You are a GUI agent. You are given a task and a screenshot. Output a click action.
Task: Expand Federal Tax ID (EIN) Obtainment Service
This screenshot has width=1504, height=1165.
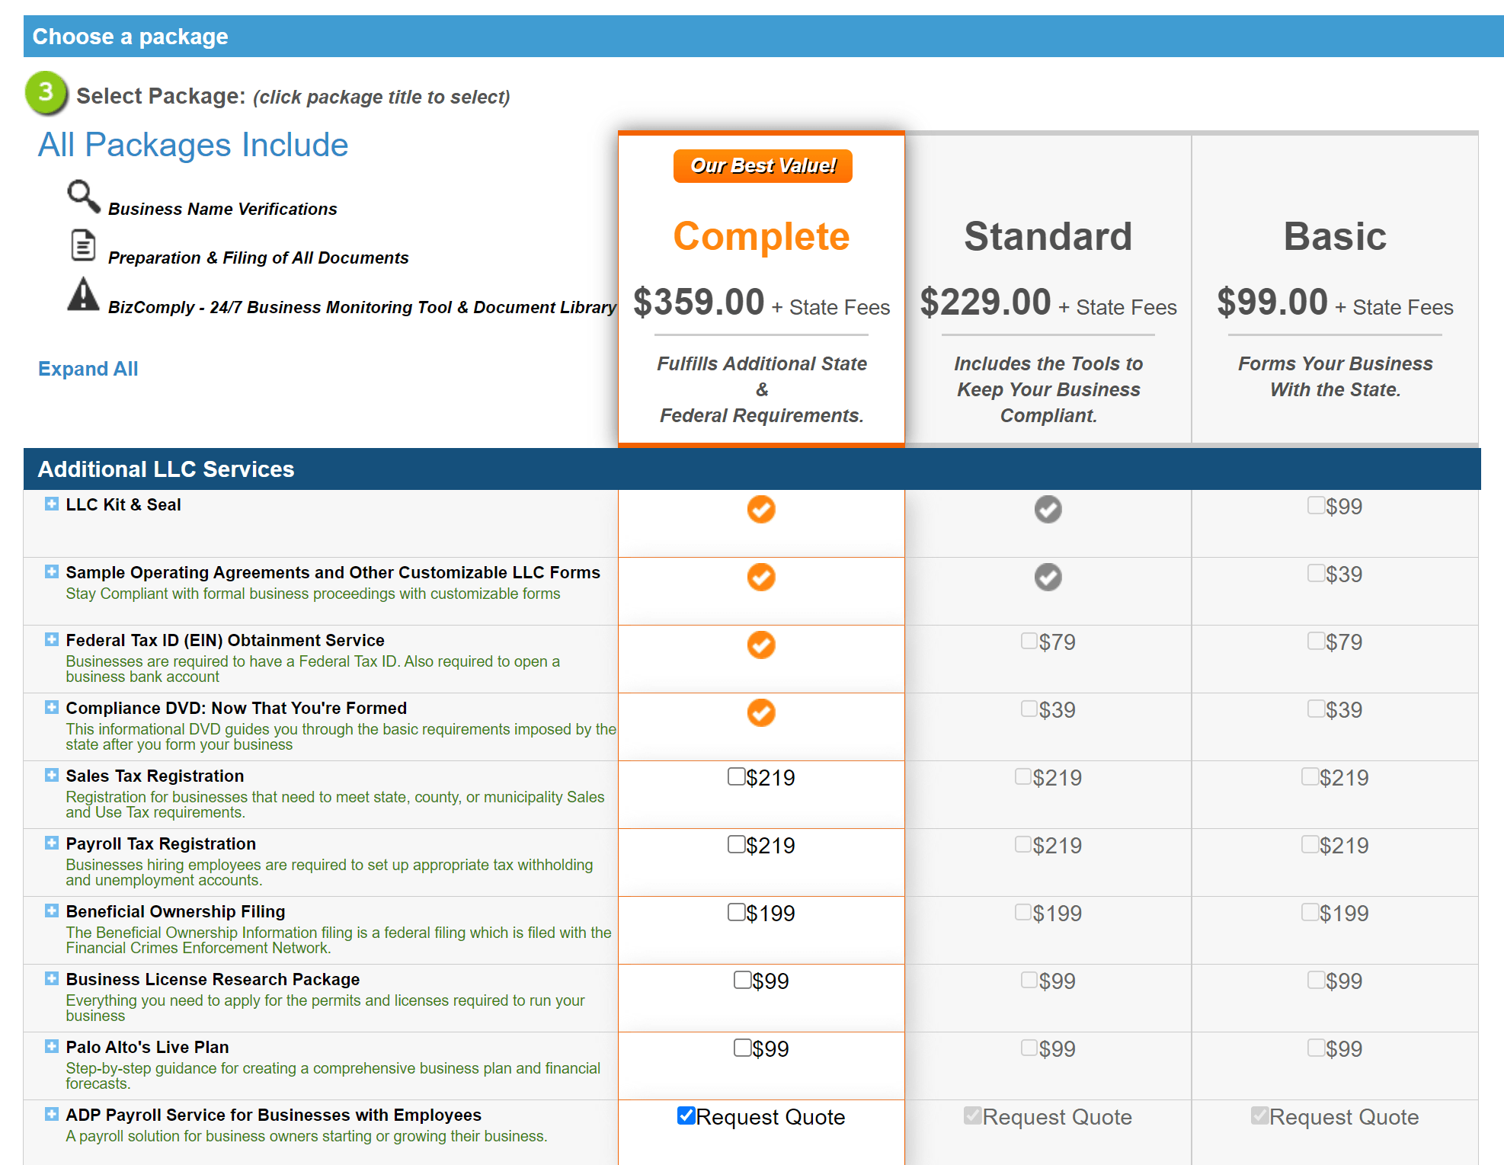[x=51, y=639]
